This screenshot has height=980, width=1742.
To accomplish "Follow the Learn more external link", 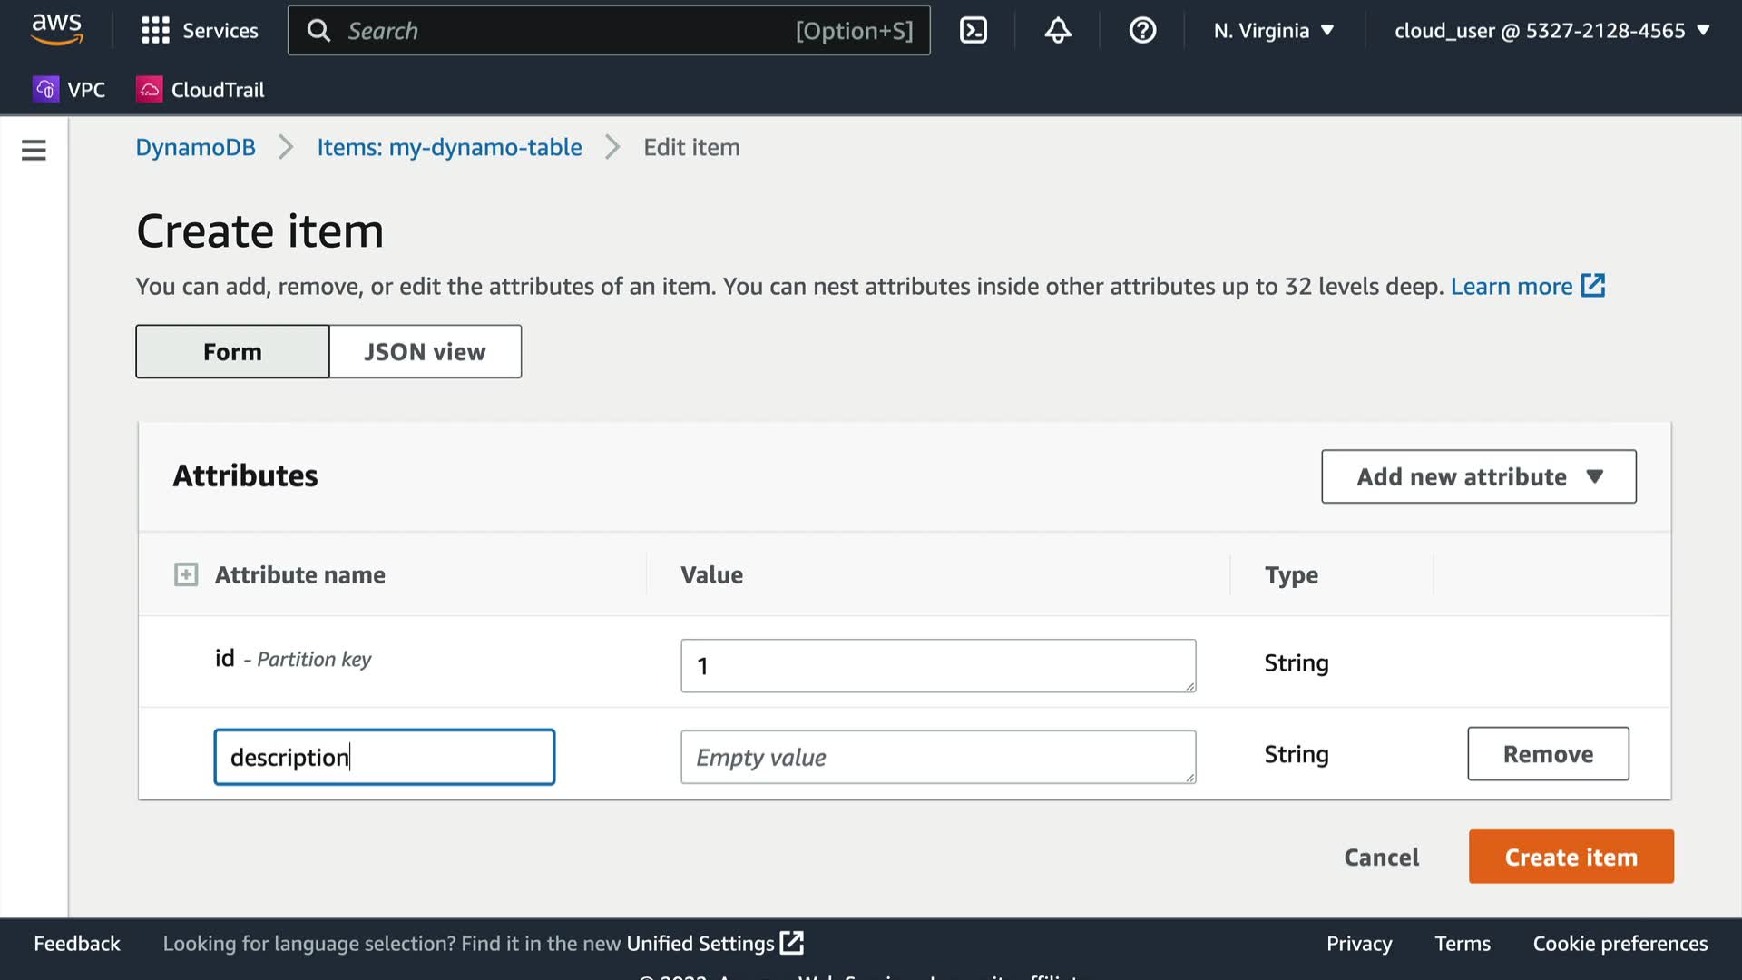I will point(1527,287).
